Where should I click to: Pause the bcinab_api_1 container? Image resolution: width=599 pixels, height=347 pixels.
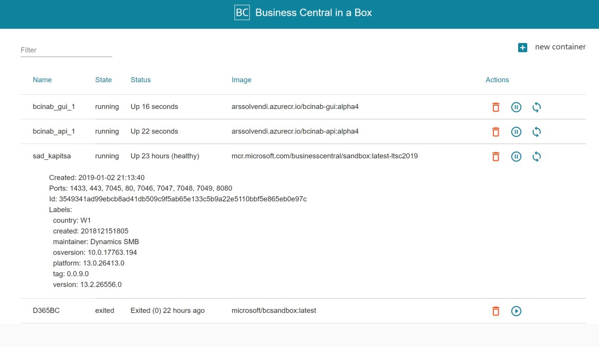click(516, 132)
